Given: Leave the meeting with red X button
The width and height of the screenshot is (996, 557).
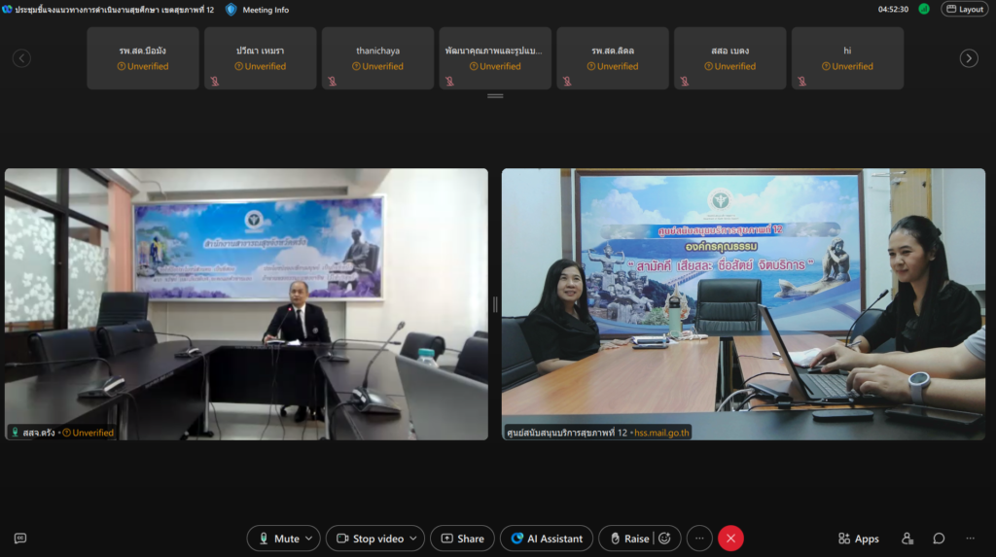Looking at the screenshot, I should coord(730,539).
